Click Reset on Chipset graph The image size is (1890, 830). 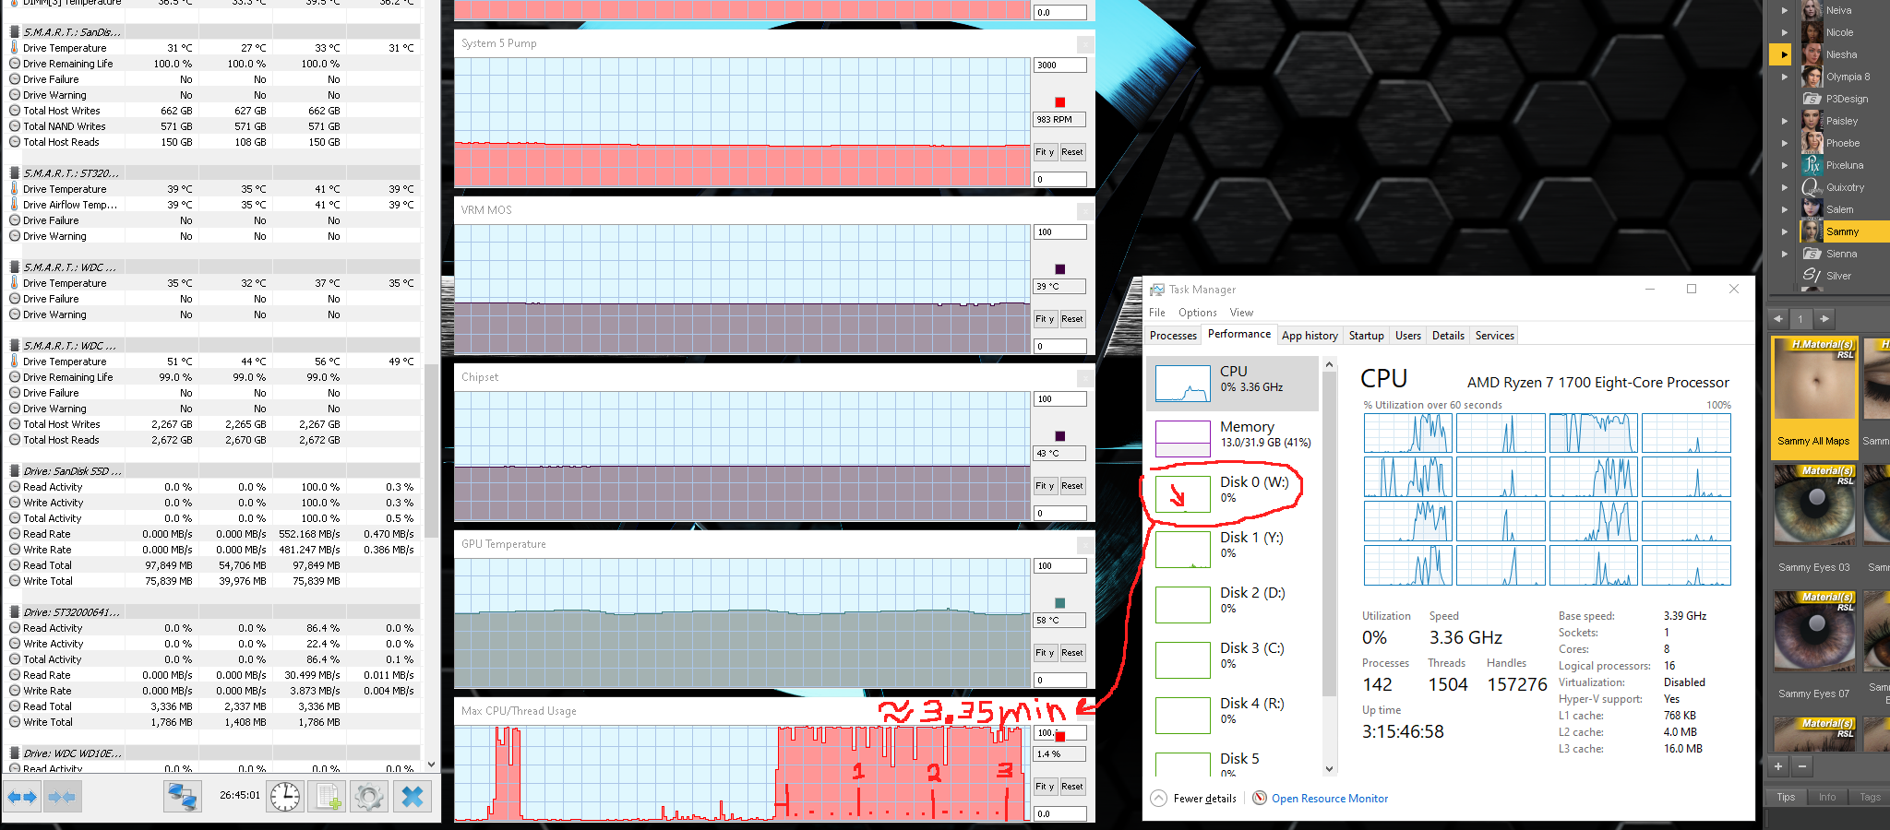(1072, 486)
